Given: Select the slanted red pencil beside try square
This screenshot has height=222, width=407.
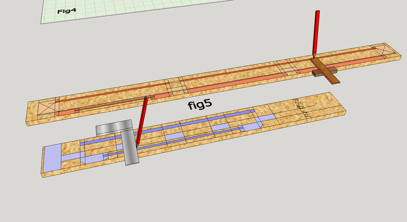Looking at the screenshot, I should click(141, 122).
